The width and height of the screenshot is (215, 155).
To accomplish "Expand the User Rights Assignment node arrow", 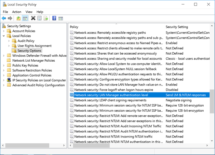I will 9,46.
